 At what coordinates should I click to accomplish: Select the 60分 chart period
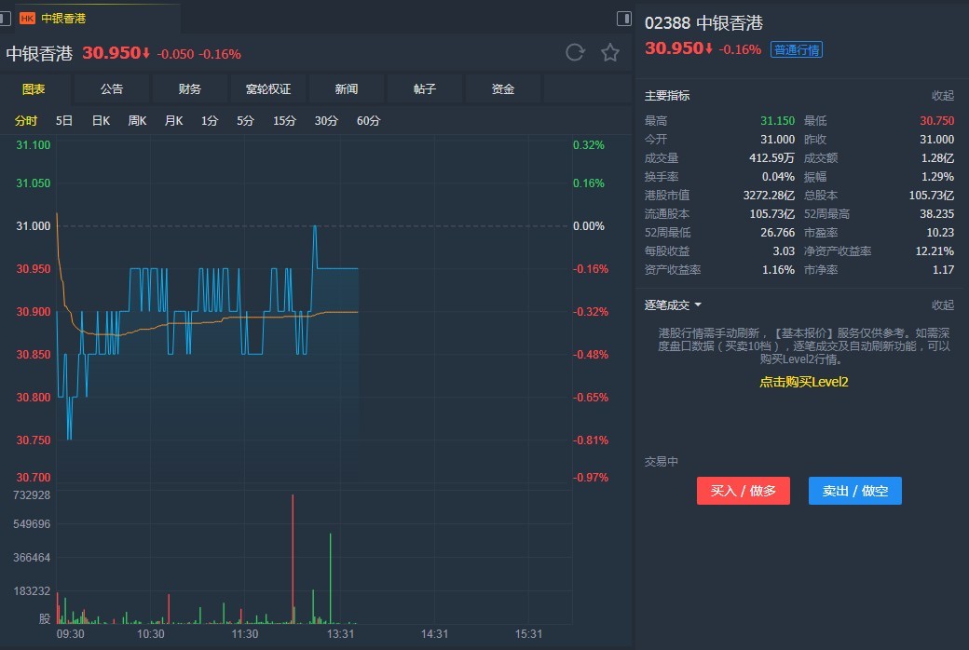coord(368,120)
